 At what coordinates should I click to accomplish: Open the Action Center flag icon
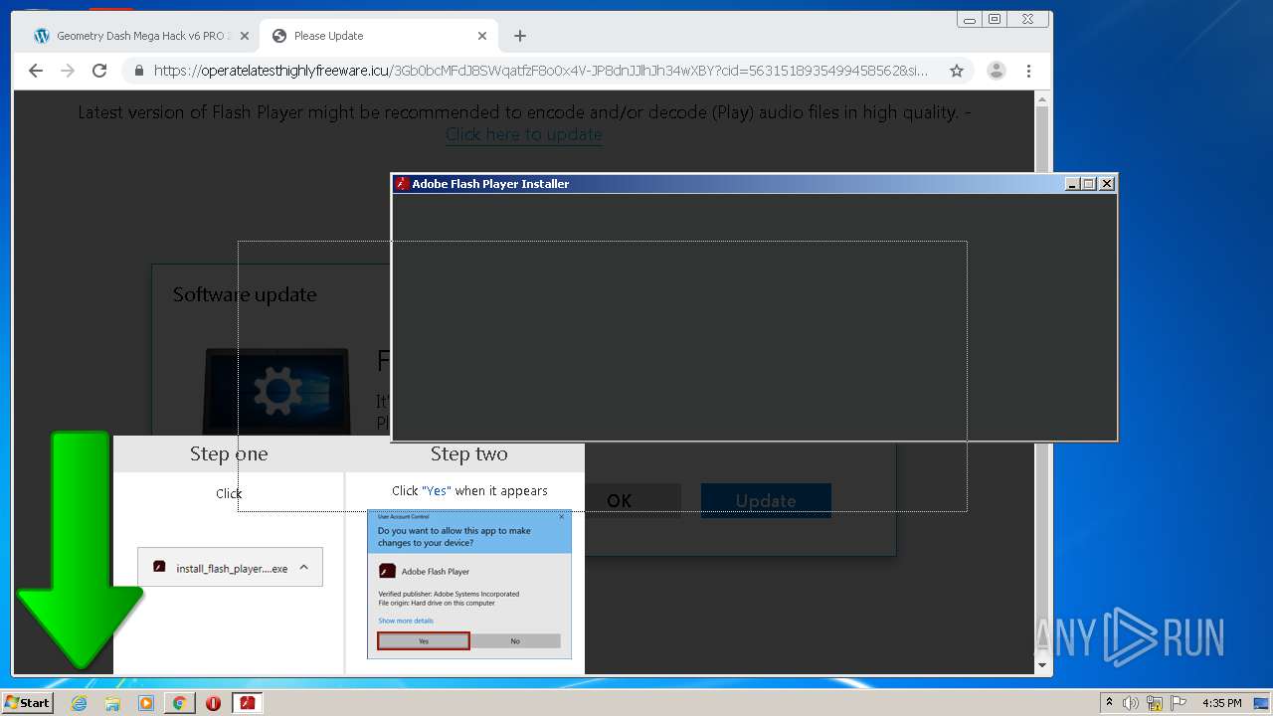[1179, 703]
